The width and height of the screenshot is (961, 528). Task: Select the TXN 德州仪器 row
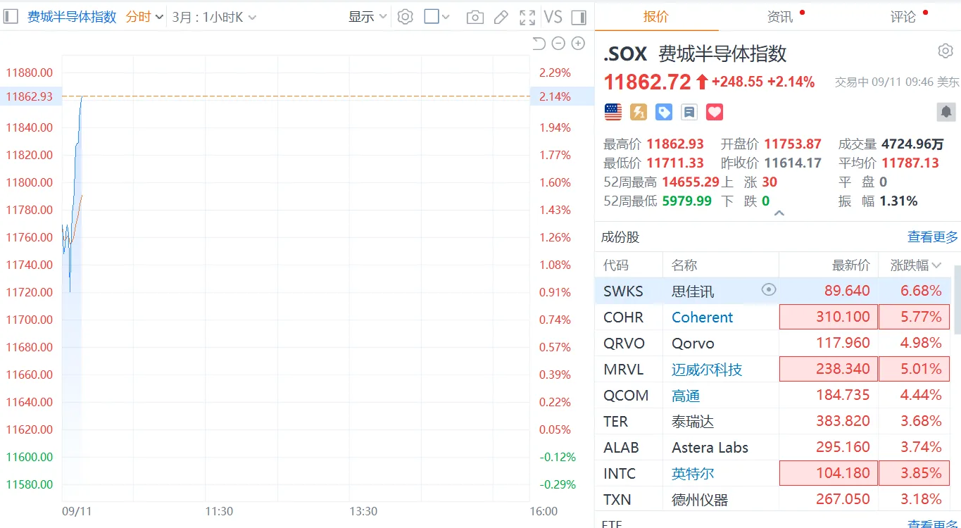[x=774, y=500]
